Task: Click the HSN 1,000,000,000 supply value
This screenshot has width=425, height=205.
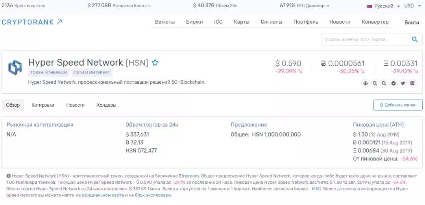Action: coord(276,135)
